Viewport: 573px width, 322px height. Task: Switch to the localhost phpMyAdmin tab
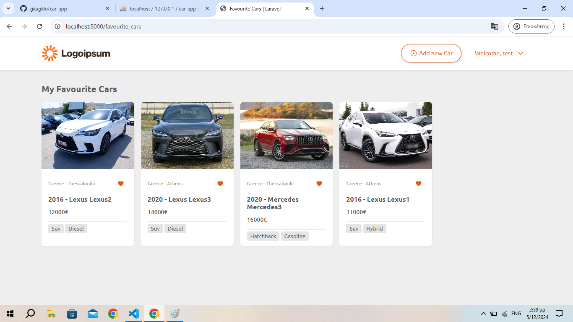click(165, 8)
